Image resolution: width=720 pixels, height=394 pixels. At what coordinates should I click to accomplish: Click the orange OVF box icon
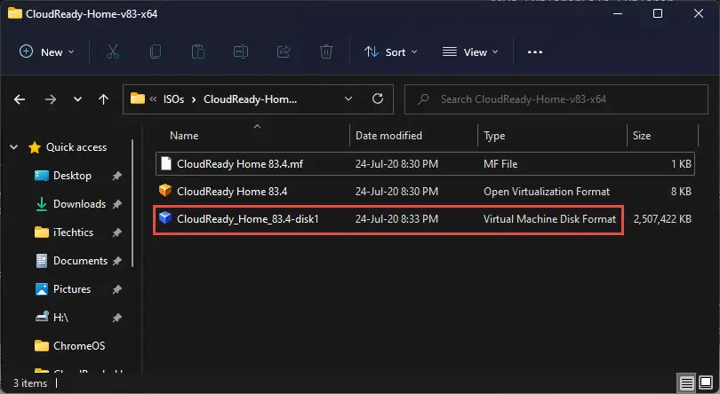(x=165, y=191)
